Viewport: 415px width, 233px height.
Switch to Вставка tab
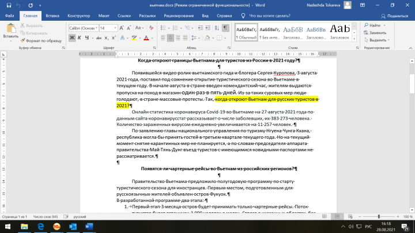pyautogui.click(x=52, y=16)
